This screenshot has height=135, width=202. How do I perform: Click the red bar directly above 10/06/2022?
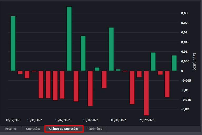[90, 88]
